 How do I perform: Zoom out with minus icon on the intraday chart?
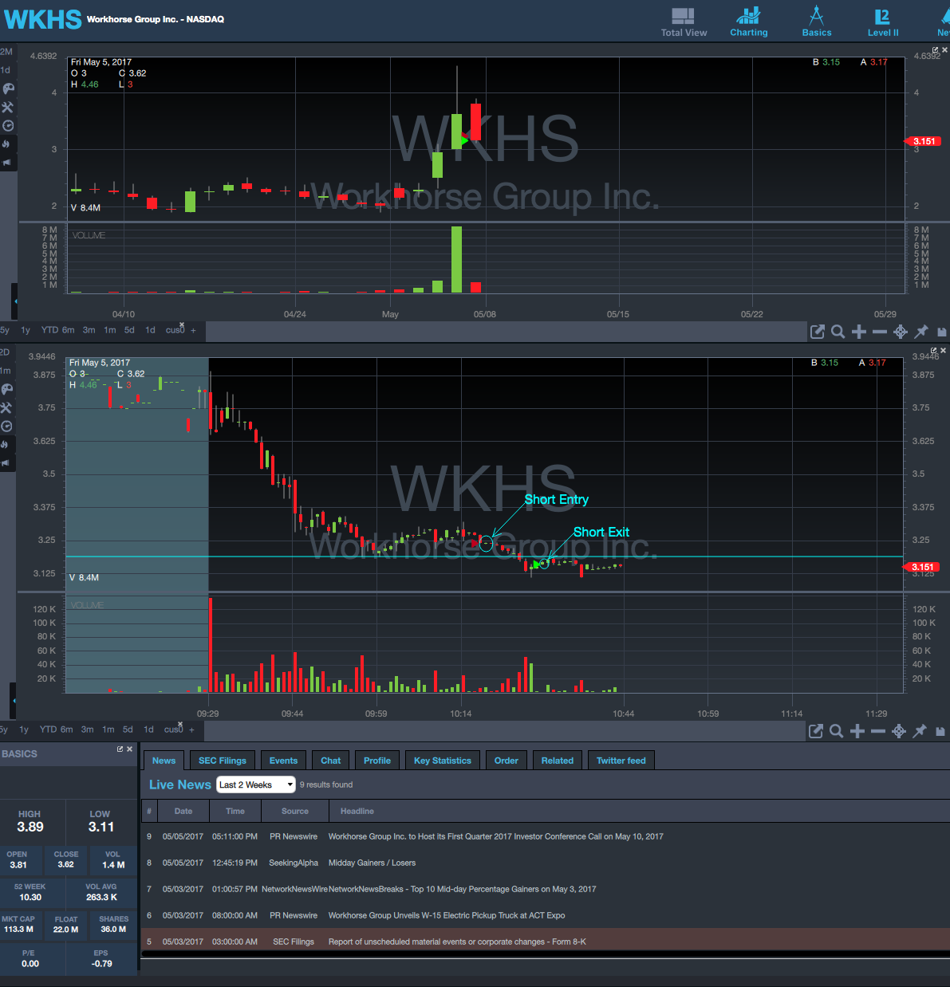pyautogui.click(x=878, y=731)
